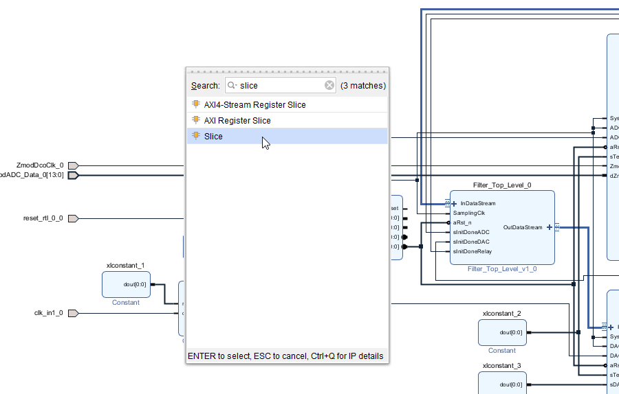Click dout[0:0] pin of xlconstant_3
619x394 pixels.
click(x=511, y=385)
